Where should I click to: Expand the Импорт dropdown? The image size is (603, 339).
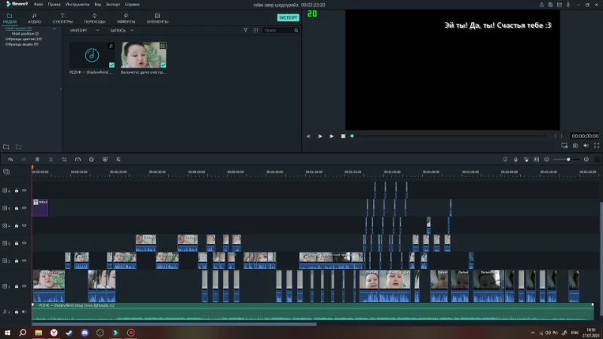pyautogui.click(x=84, y=30)
